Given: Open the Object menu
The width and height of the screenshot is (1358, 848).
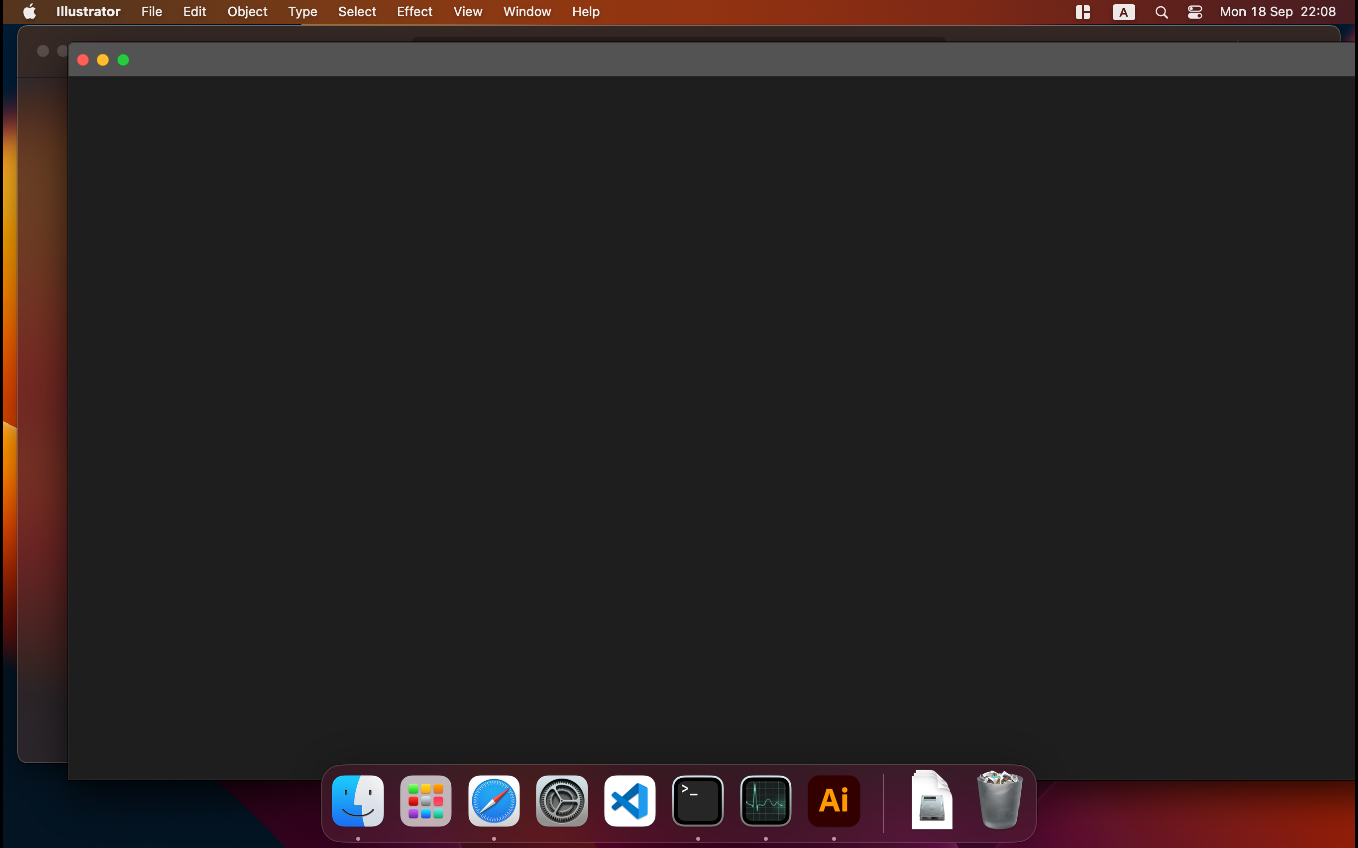Looking at the screenshot, I should click(247, 11).
